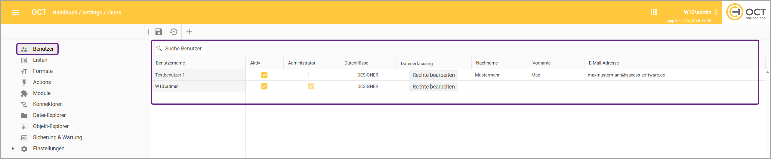Image resolution: width=771 pixels, height=159 pixels.
Task: Click Rechte bearbeiten for W10\admin
Action: click(x=433, y=87)
